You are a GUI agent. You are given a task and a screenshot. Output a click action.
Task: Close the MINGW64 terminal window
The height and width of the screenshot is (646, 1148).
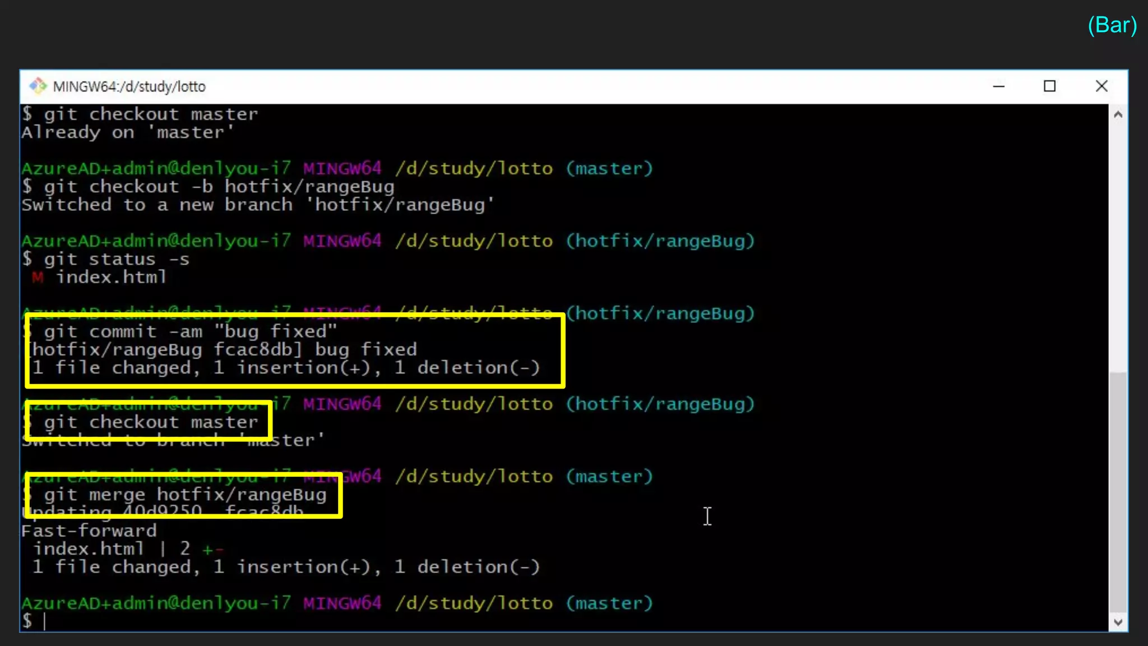1101,86
